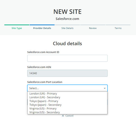Click the Cancel link
The width and height of the screenshot is (136, 124).
point(68,116)
